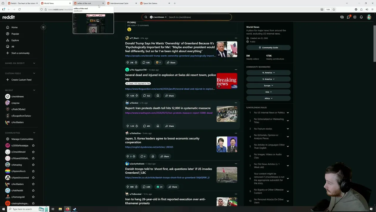Favorite r/Asmongold with its star
376x212 pixels.
pos(33,197)
